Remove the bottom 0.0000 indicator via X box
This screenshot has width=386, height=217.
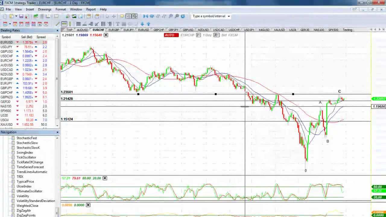(88, 205)
